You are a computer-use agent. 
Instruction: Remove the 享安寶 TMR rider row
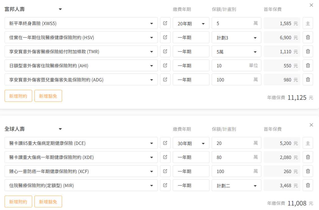coord(308,52)
